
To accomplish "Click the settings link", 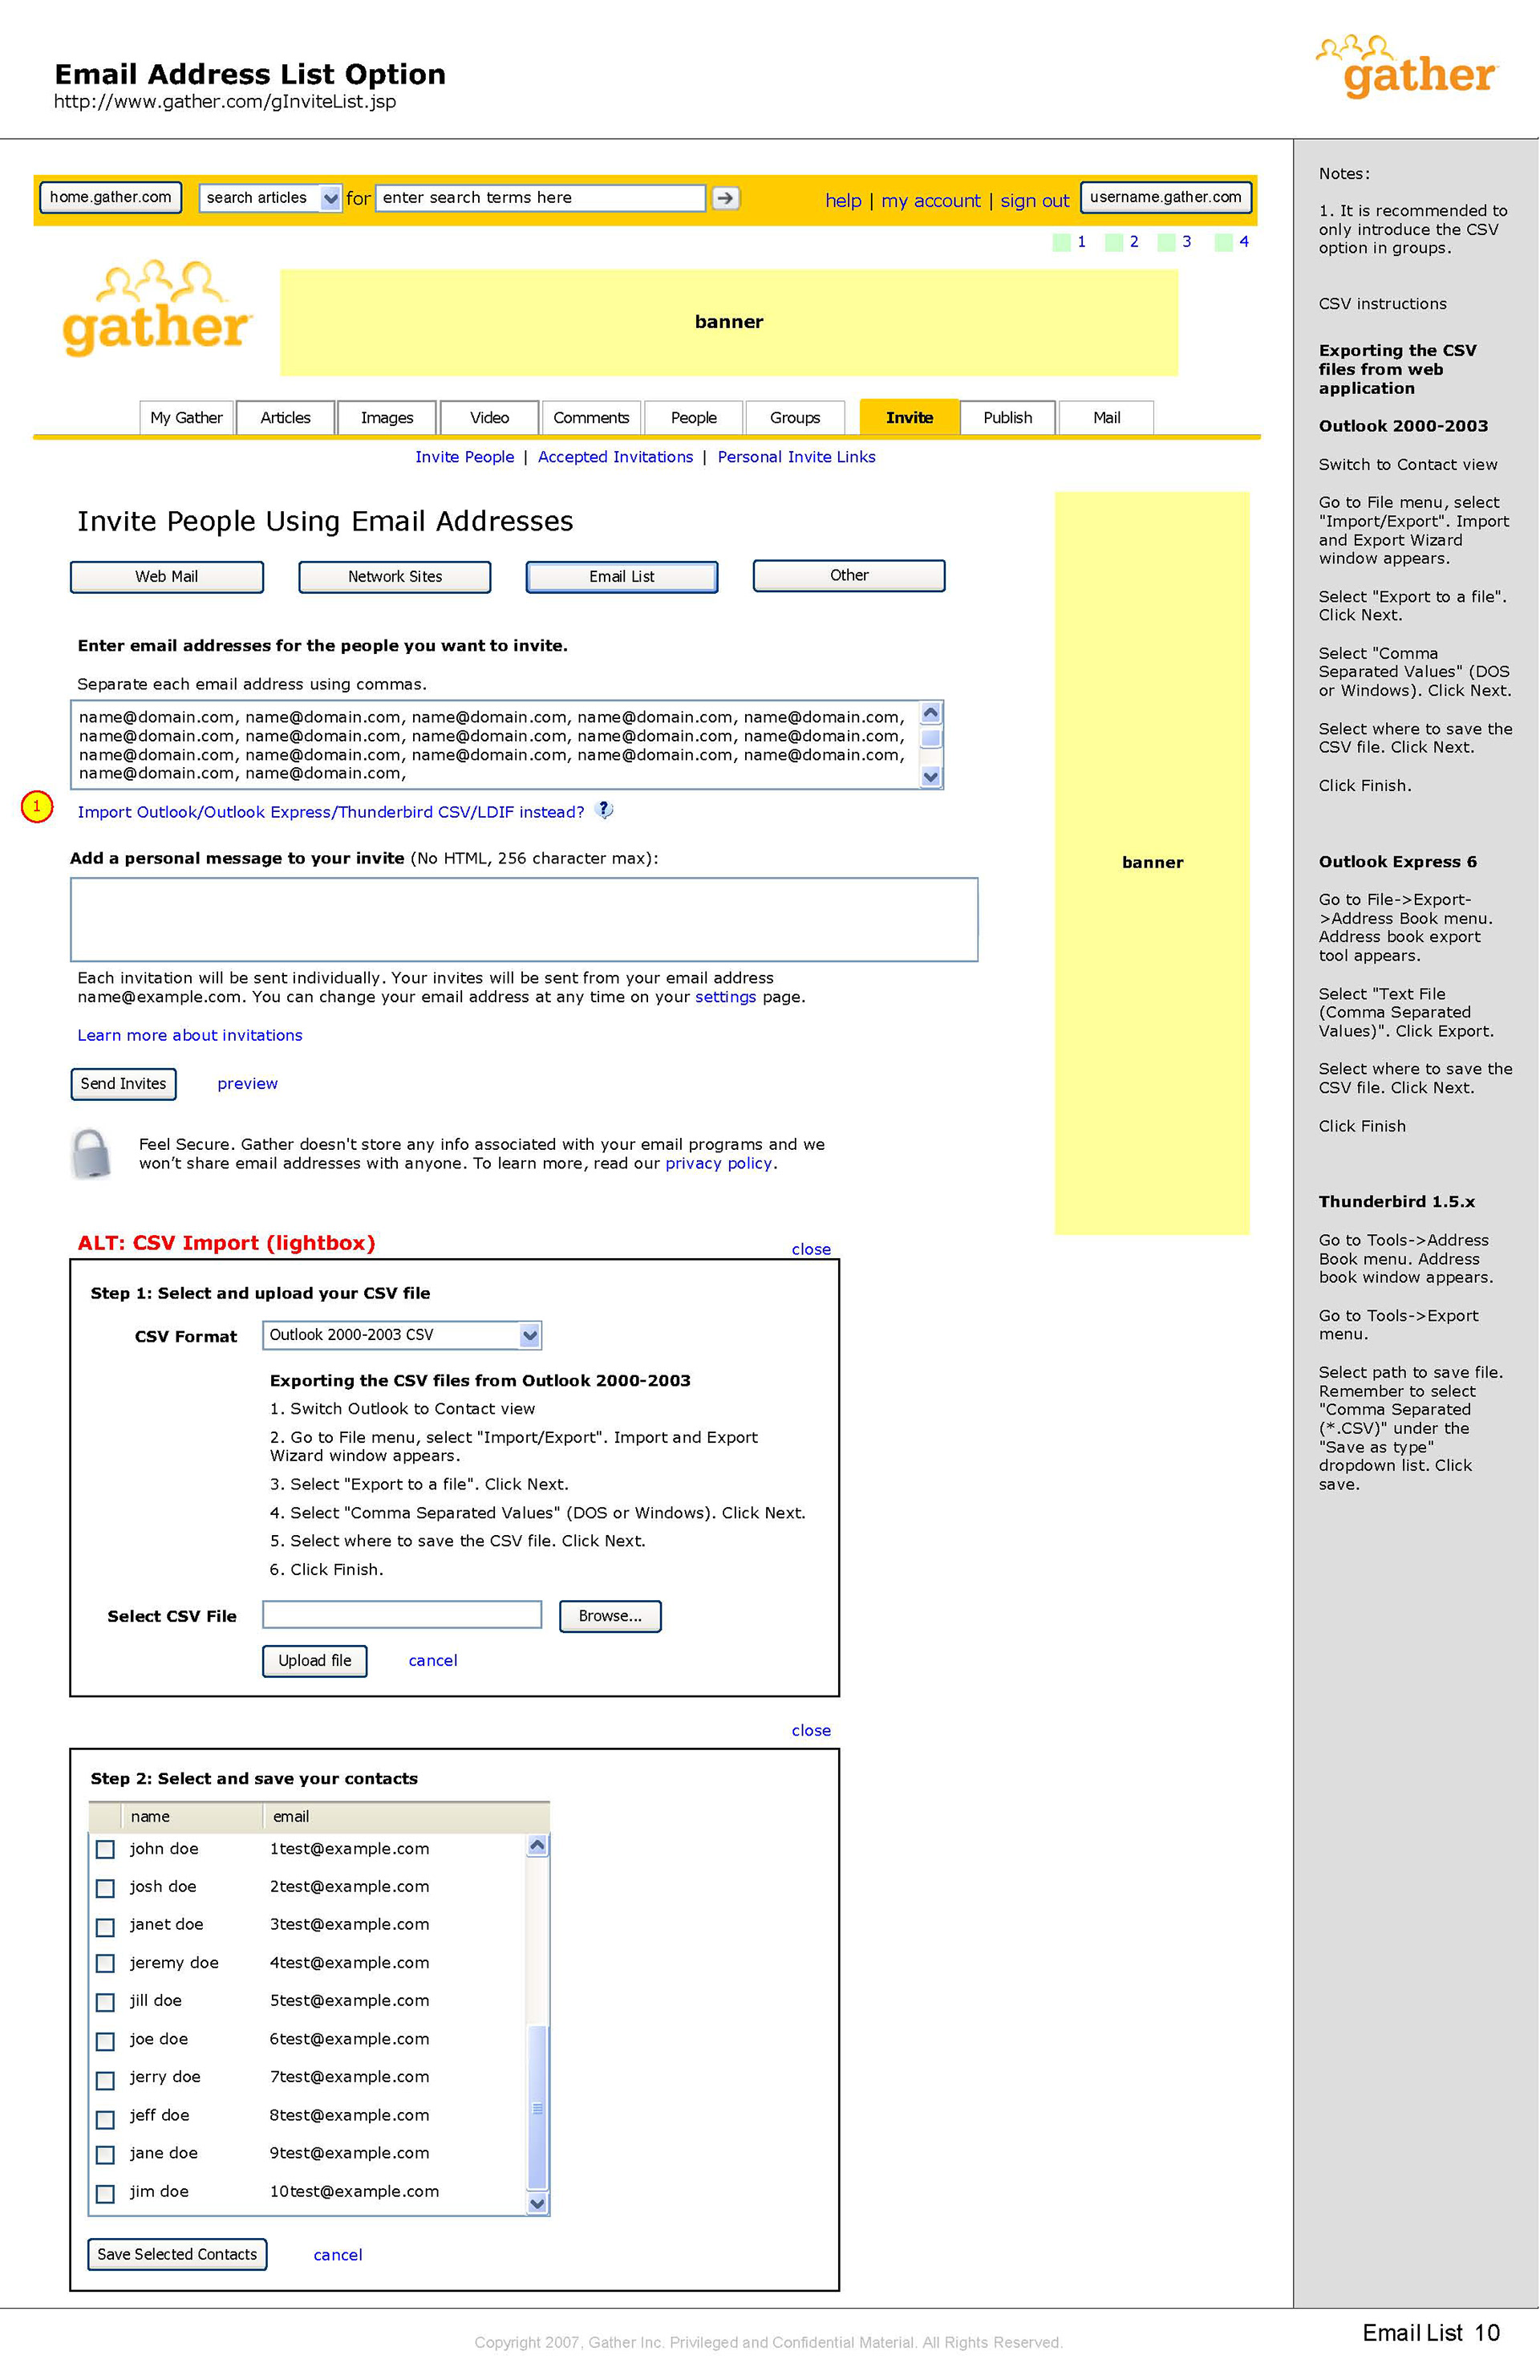I will pyautogui.click(x=726, y=996).
